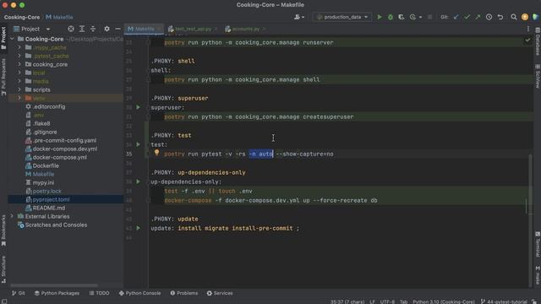Open the editor tabs more-options icon
Viewport: 541px width, 304px height.
click(528, 29)
